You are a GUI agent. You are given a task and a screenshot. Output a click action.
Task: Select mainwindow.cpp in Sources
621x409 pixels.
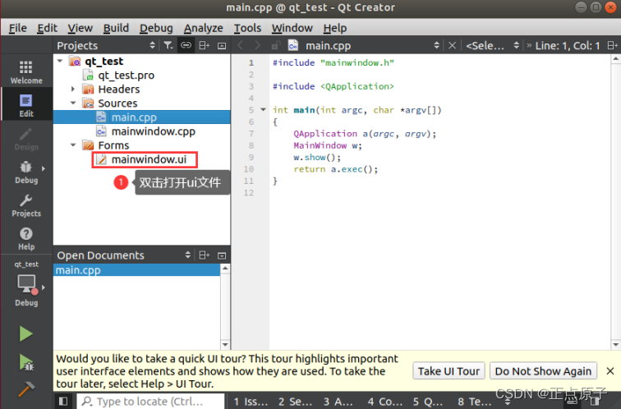[154, 131]
